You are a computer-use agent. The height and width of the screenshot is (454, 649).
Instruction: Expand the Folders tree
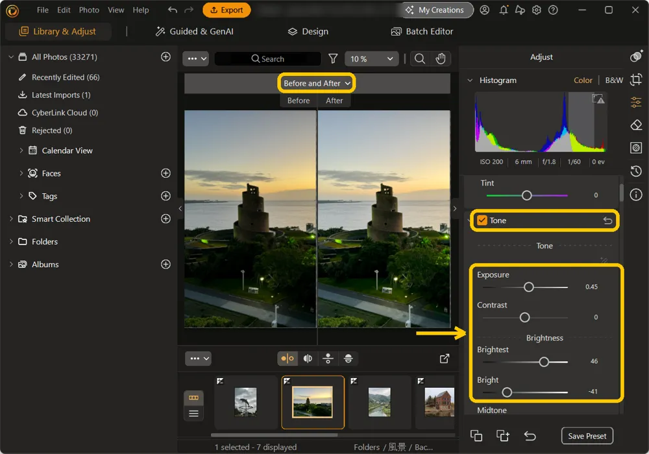11,241
